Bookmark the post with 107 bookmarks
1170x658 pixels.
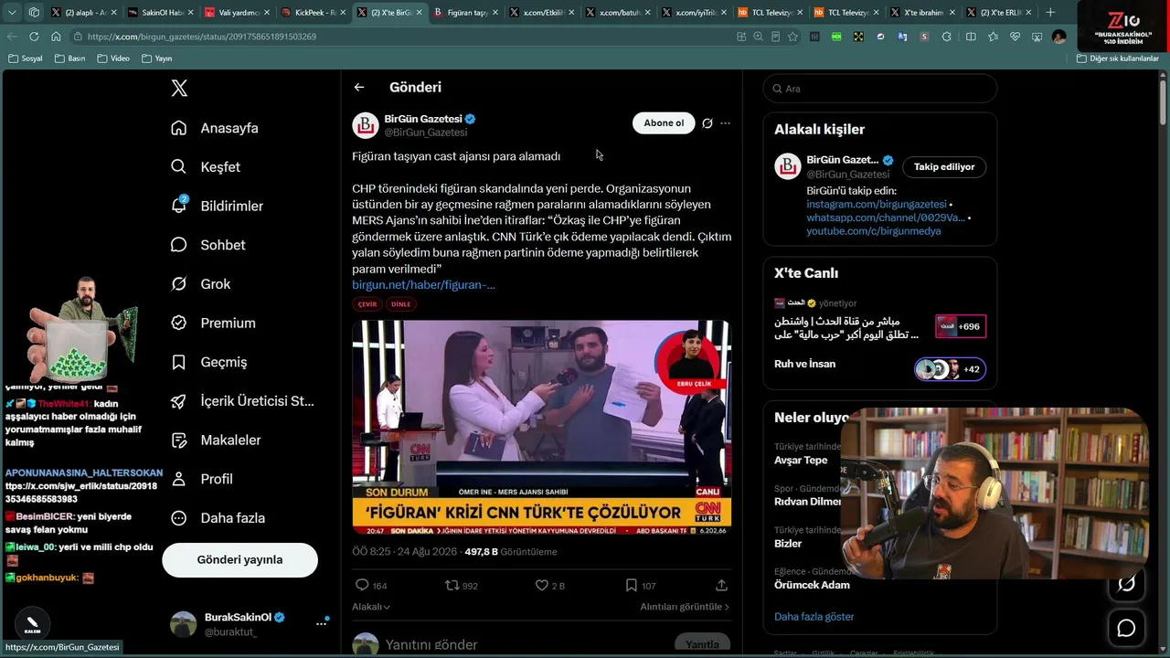point(631,585)
